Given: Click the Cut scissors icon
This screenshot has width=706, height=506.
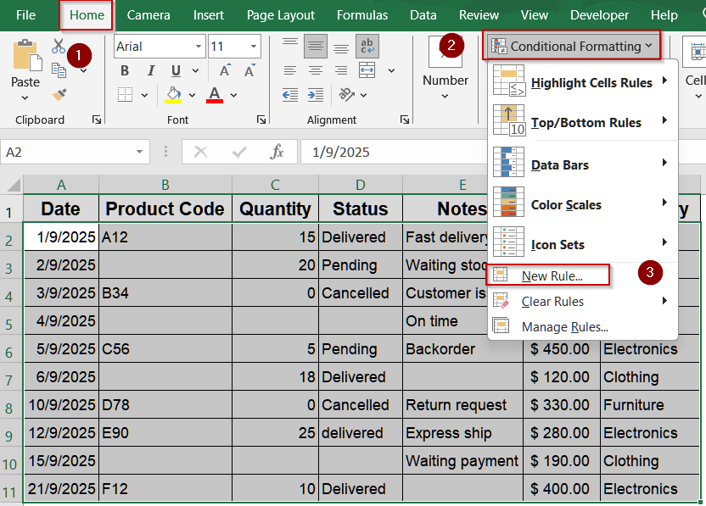Looking at the screenshot, I should (x=59, y=46).
